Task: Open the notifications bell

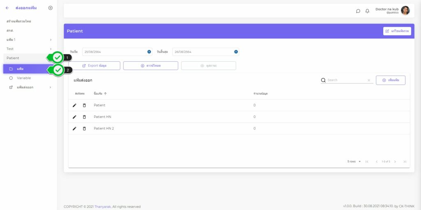Action: pos(367,11)
